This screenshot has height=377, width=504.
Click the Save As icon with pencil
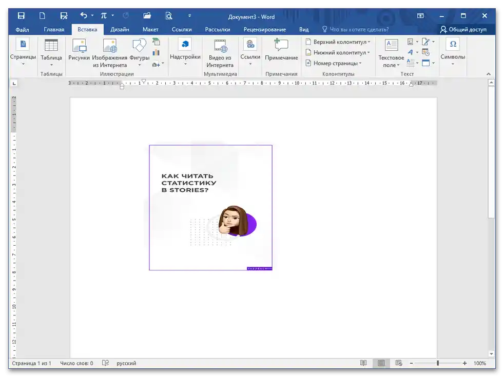coord(64,16)
